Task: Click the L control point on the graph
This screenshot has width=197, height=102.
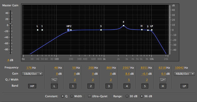Action: click(x=38, y=30)
